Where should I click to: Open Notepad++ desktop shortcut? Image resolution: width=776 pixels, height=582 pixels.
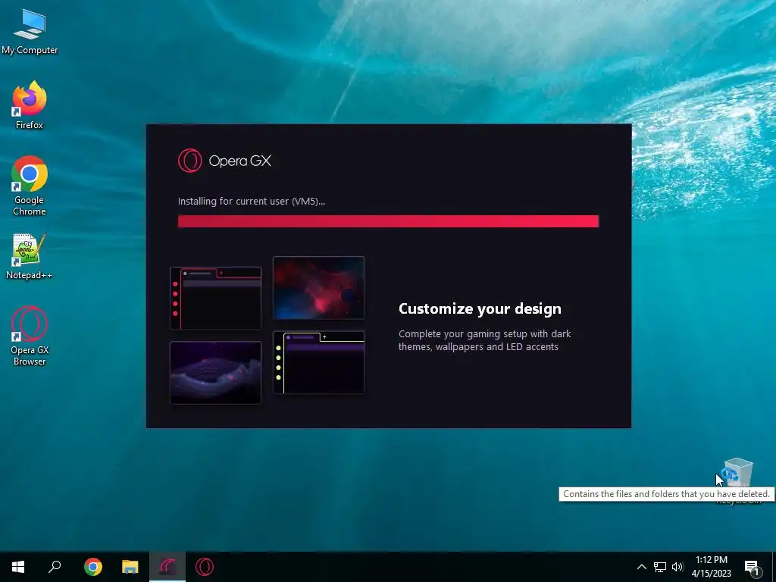pyautogui.click(x=30, y=256)
